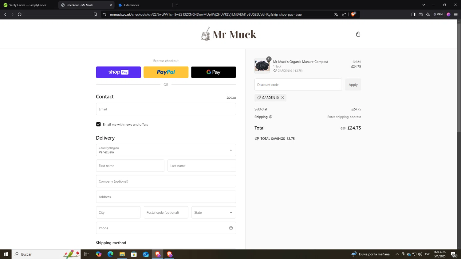This screenshot has height=259, width=461.
Task: Click the volume speaker tray icon
Action: [420, 254]
